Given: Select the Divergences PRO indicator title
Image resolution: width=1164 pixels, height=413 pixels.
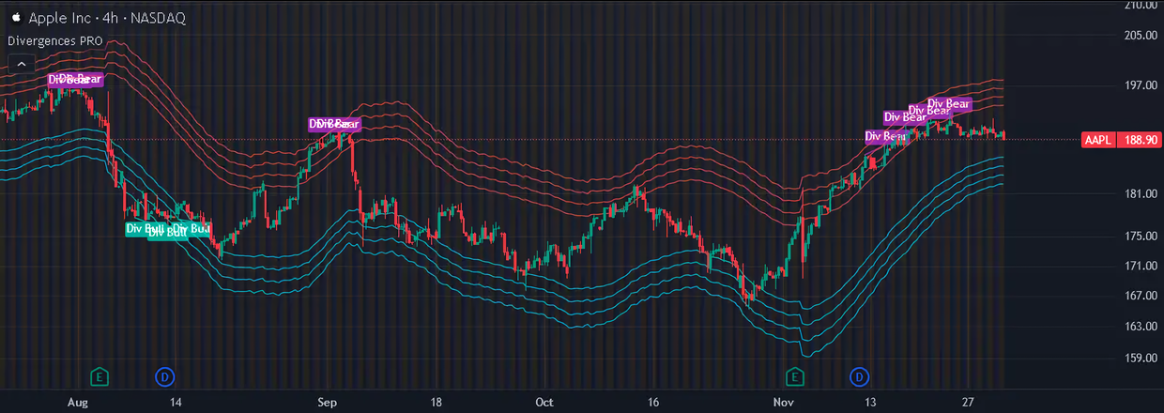Looking at the screenshot, I should click(x=55, y=40).
